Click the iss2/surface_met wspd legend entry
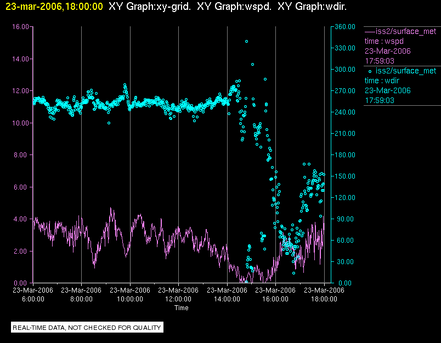The height and width of the screenshot is (343, 441). tap(400, 46)
